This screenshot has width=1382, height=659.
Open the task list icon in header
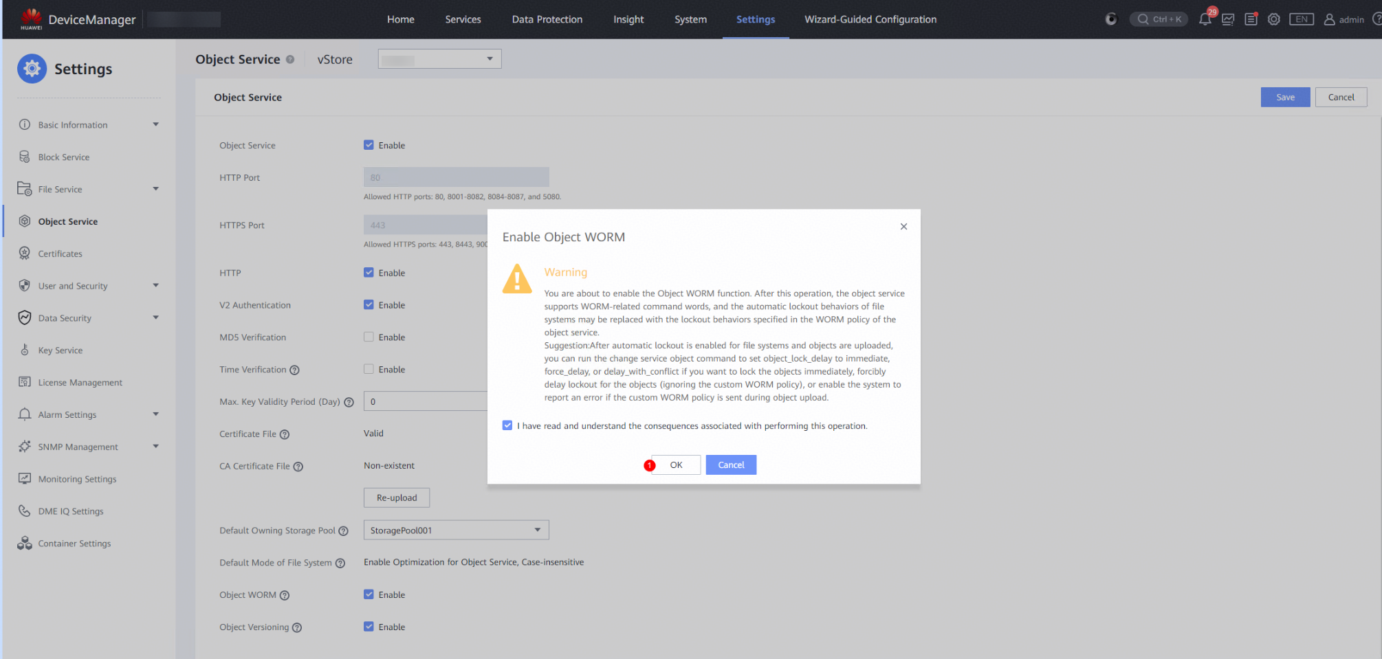pyautogui.click(x=1251, y=19)
